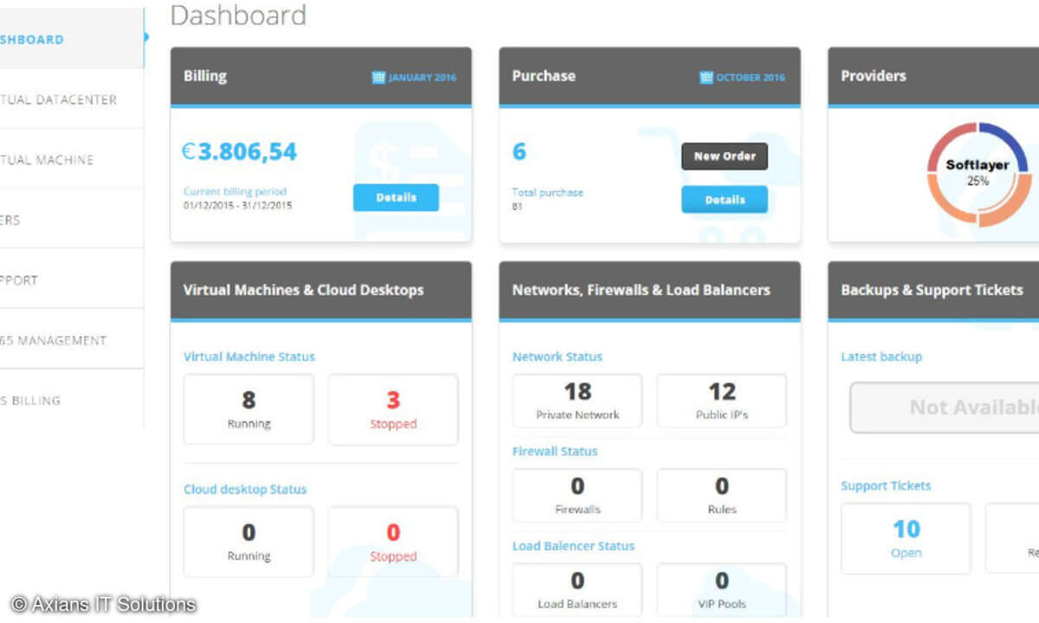Click the 8 Running virtual machines tile

coord(248,409)
